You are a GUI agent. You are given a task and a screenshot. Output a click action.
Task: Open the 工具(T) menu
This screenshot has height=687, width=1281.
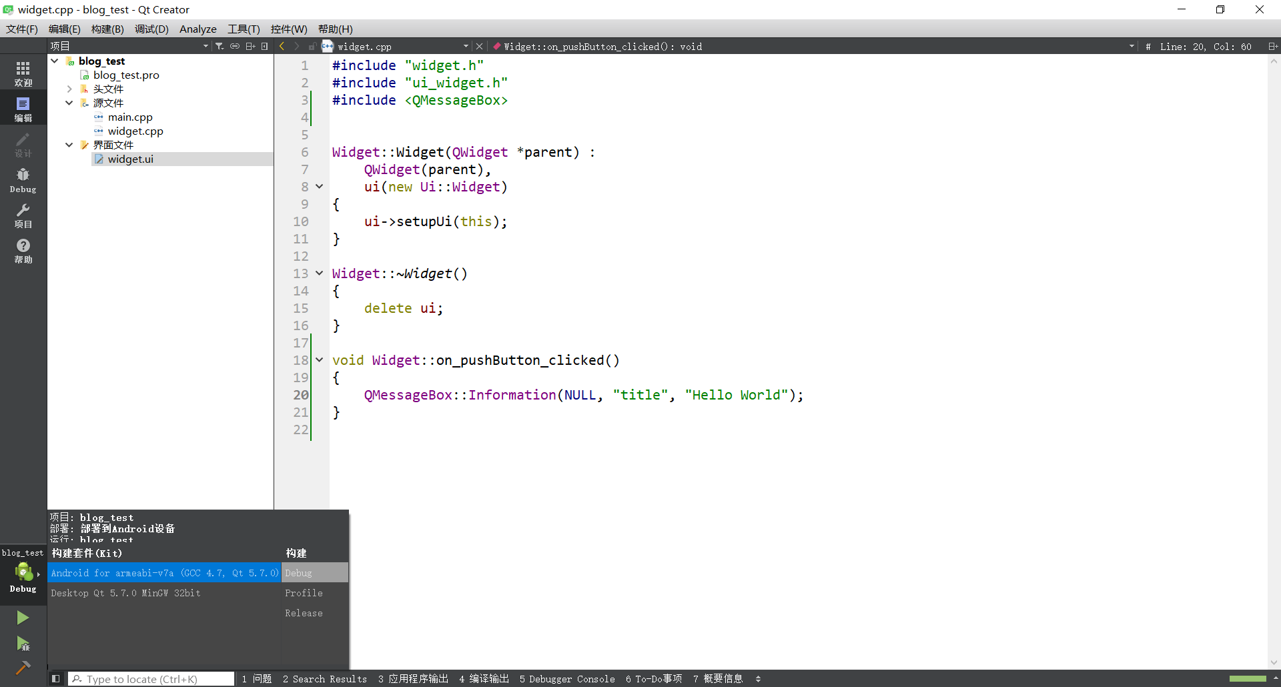click(244, 29)
